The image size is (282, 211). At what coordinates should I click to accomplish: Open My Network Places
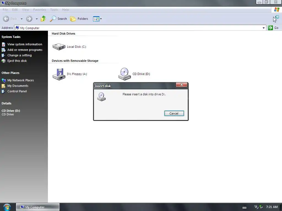tap(20, 80)
